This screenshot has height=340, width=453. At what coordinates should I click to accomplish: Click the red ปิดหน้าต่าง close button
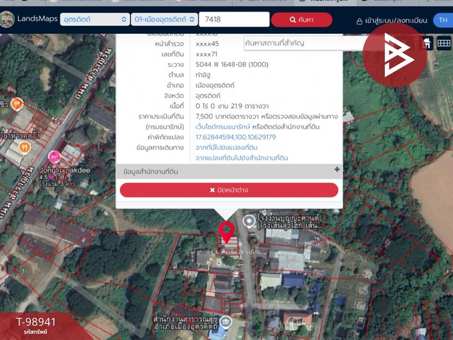click(229, 190)
